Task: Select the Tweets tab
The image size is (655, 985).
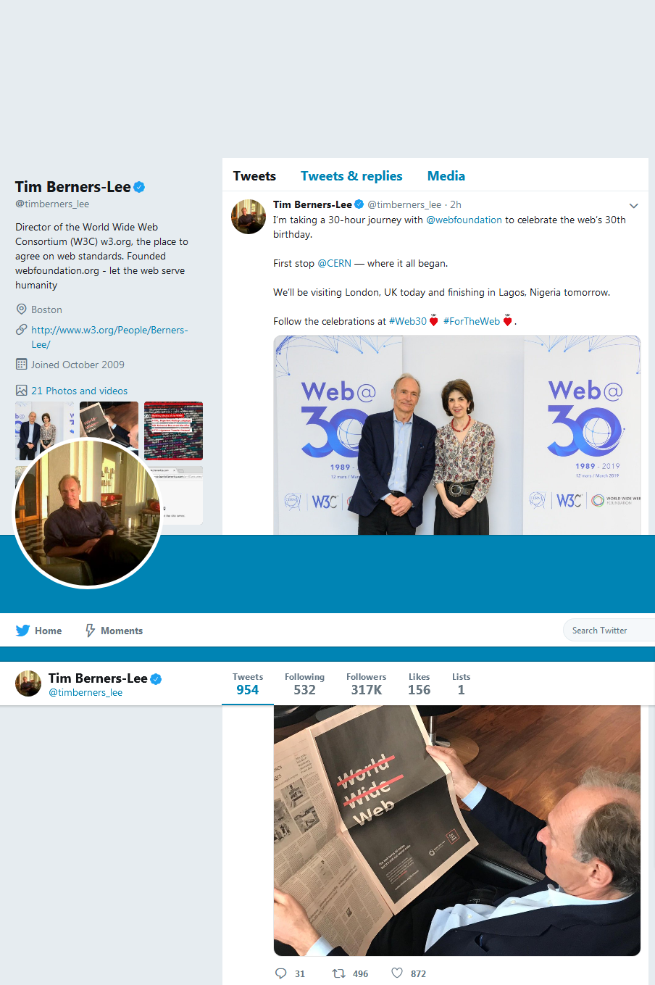Action: (x=254, y=176)
